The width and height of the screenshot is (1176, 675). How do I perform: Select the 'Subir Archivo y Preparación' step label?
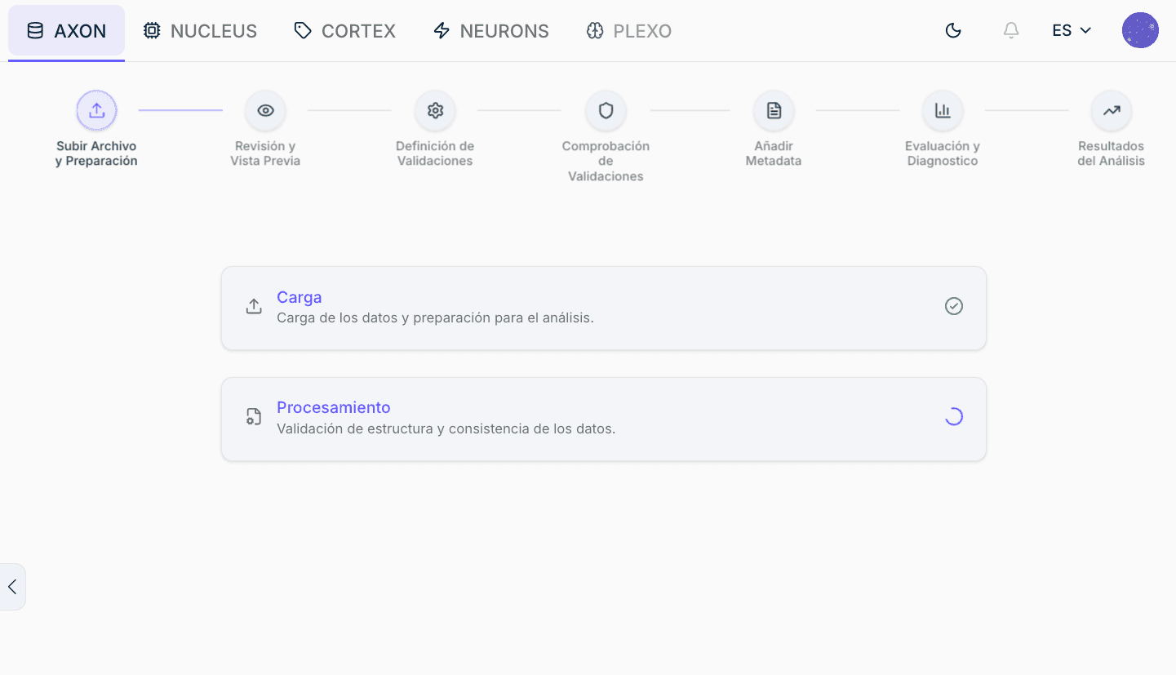tap(96, 153)
